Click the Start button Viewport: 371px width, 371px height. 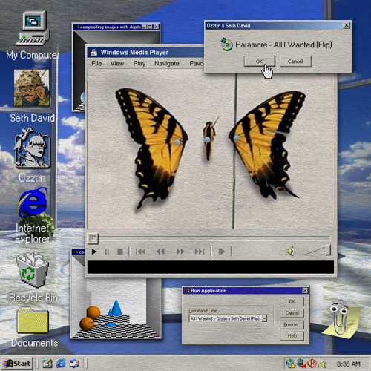click(17, 364)
